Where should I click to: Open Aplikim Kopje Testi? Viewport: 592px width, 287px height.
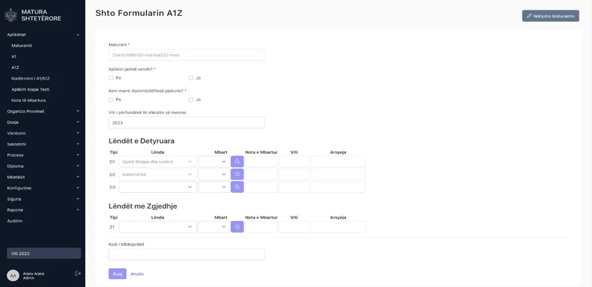coord(30,90)
